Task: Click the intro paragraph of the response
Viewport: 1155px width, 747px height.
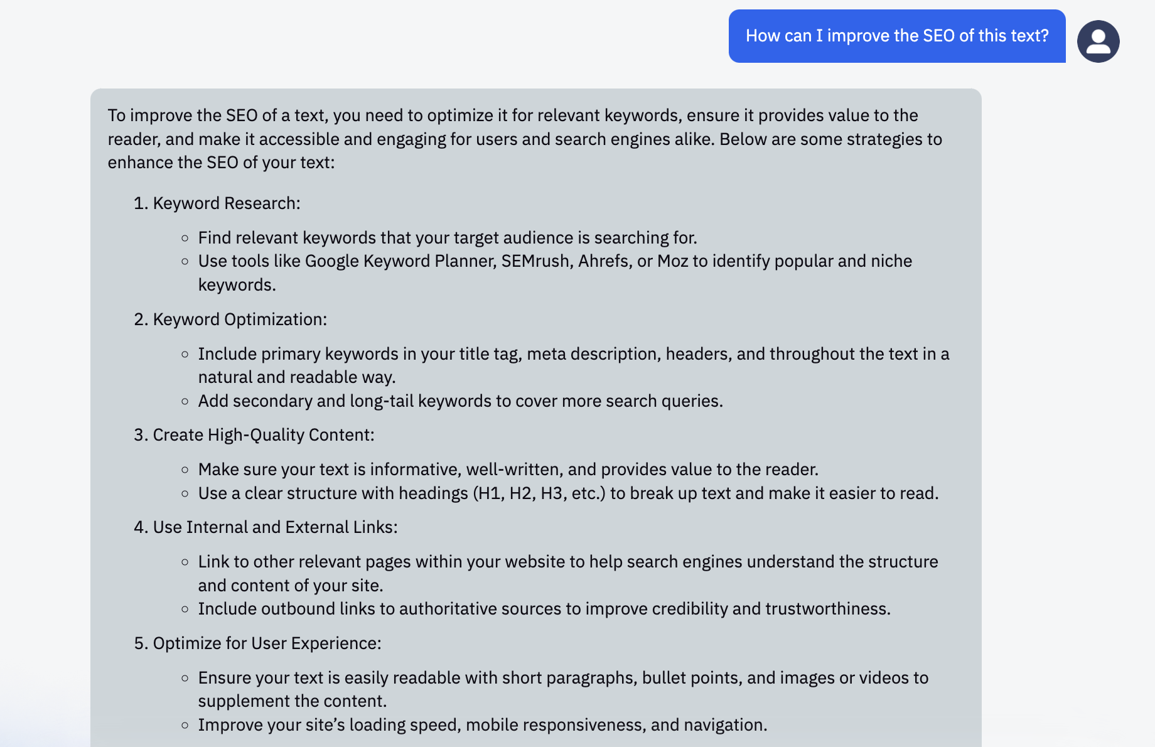Action: [524, 139]
